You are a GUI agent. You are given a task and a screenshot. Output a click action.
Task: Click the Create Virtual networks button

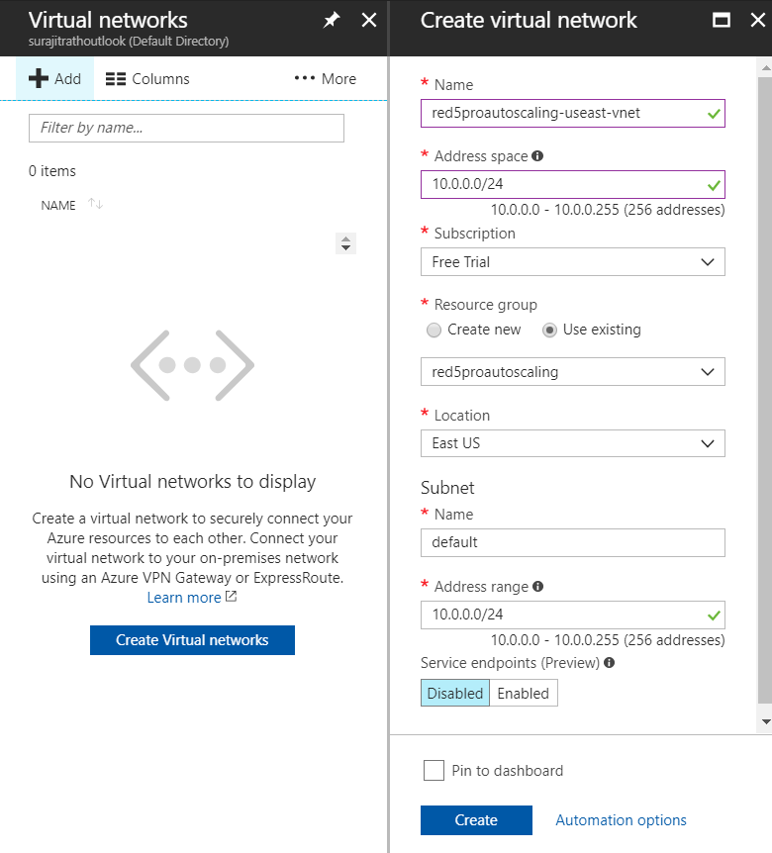point(192,639)
